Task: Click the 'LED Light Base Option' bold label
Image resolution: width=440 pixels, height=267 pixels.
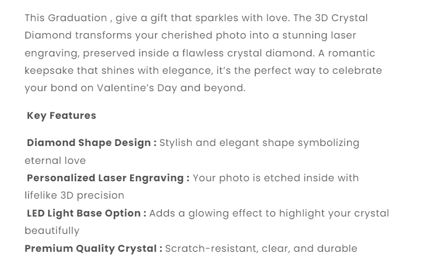Action: tap(86, 213)
